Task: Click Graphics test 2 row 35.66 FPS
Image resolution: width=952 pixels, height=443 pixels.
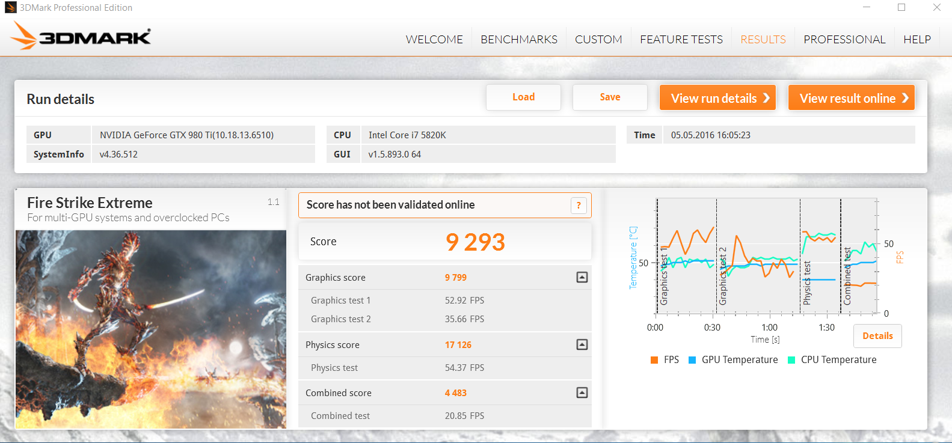Action: pyautogui.click(x=445, y=319)
